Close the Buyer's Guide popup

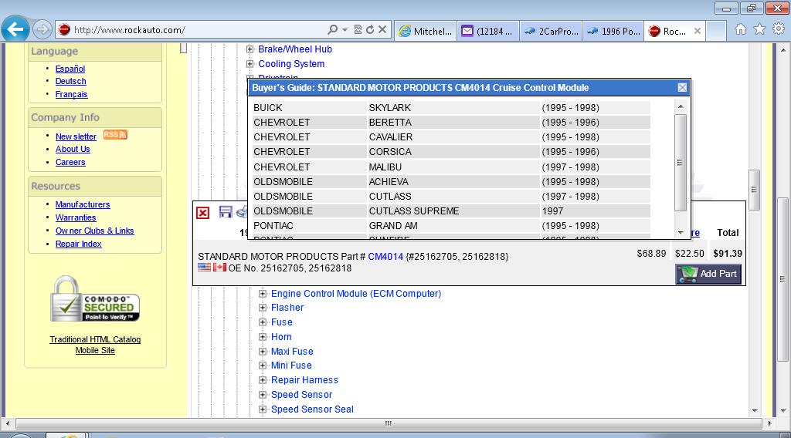click(x=681, y=88)
